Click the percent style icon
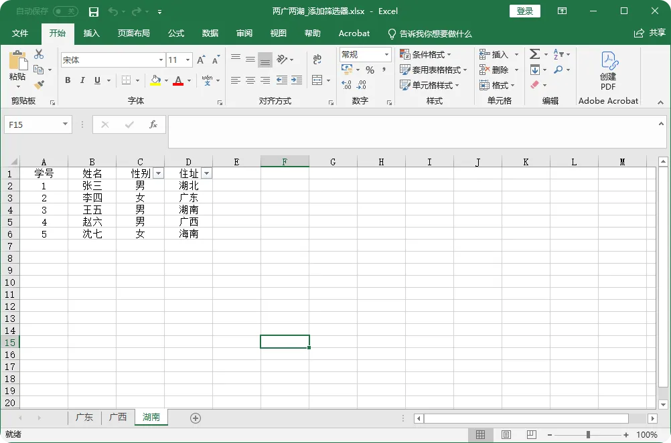 (370, 70)
